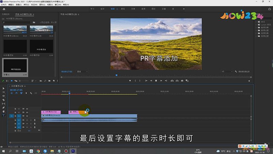The width and height of the screenshot is (273, 154).
Task: Toggle Snap in timeline (magnet icon)
Action: 16,93
